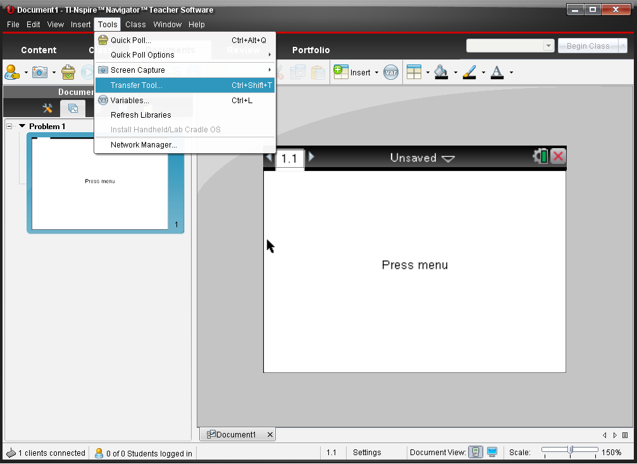Click the Var variables toolbar icon
The image size is (637, 464).
tap(391, 72)
